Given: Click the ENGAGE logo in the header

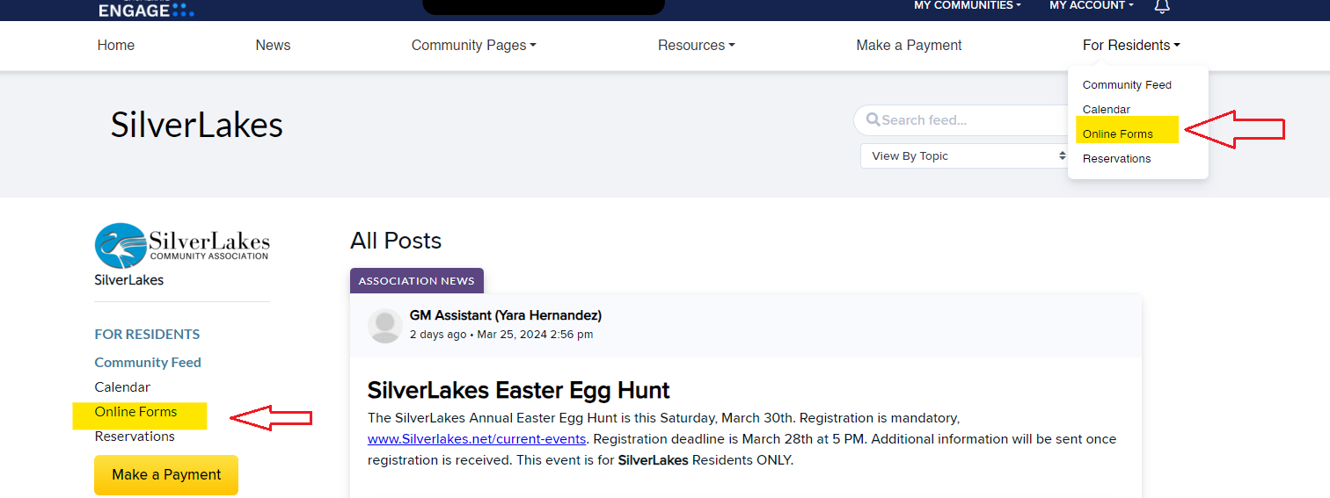Looking at the screenshot, I should point(146,9).
